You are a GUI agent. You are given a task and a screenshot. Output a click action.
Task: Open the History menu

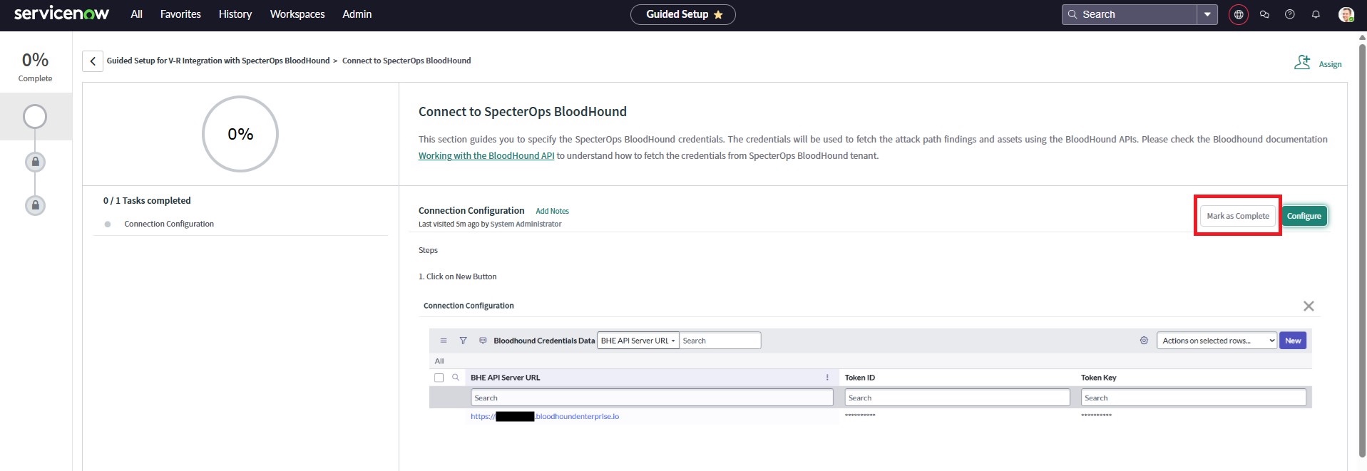click(235, 14)
